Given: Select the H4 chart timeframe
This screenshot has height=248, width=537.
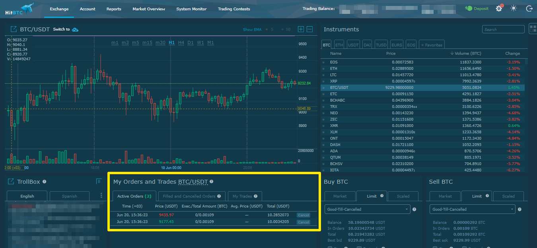Looking at the screenshot, I should tap(181, 42).
